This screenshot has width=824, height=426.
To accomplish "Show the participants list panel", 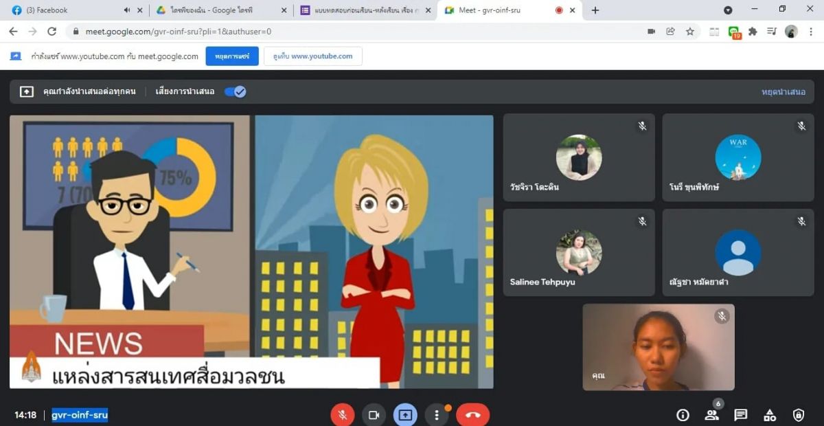I will click(711, 415).
